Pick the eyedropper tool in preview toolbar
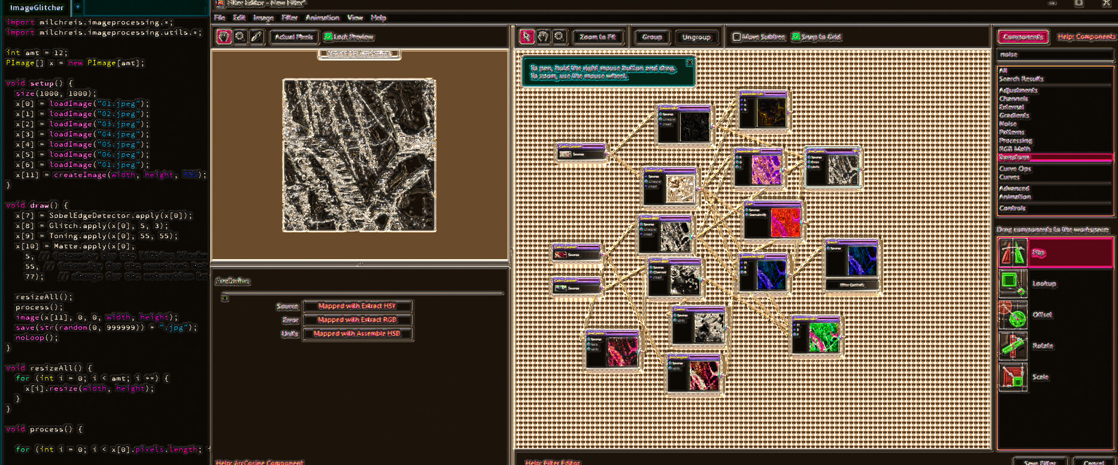1118x465 pixels. click(256, 37)
